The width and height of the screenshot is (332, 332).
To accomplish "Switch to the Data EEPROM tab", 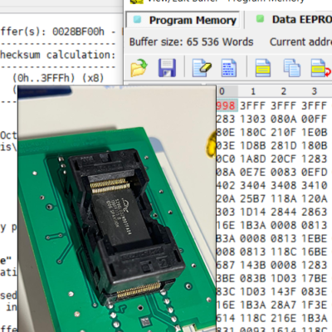I will [x=291, y=20].
